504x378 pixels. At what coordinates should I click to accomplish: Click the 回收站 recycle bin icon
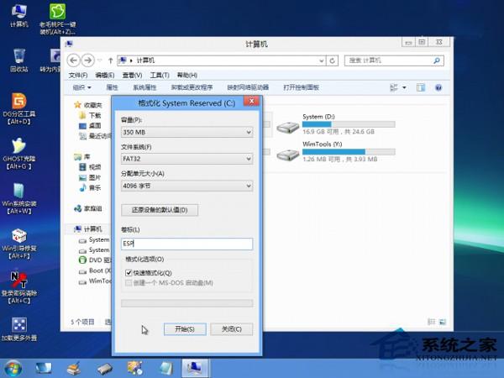[x=18, y=56]
